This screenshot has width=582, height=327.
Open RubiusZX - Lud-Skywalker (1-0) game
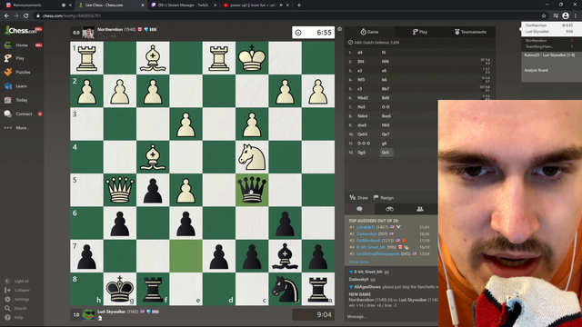click(x=549, y=54)
